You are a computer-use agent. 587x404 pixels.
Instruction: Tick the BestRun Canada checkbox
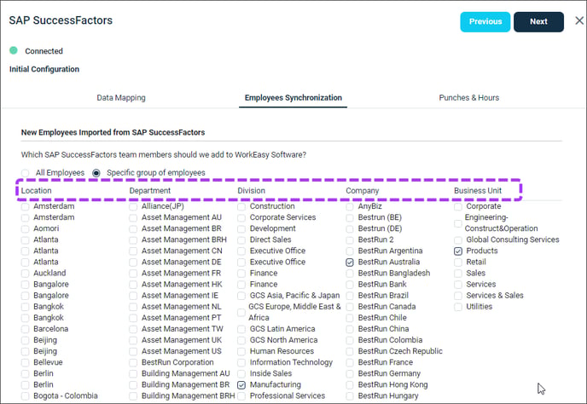[350, 307]
